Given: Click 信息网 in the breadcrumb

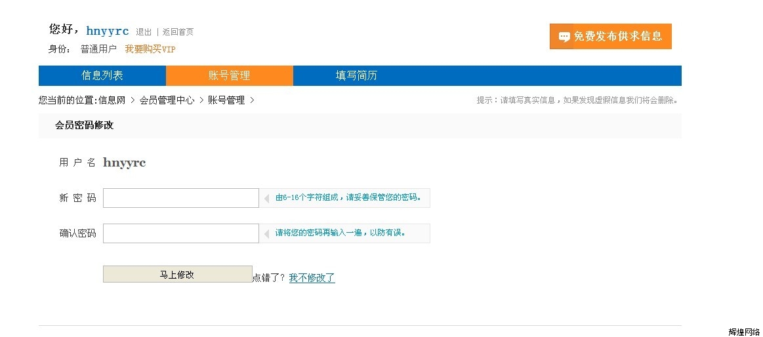Looking at the screenshot, I should pyautogui.click(x=112, y=101).
